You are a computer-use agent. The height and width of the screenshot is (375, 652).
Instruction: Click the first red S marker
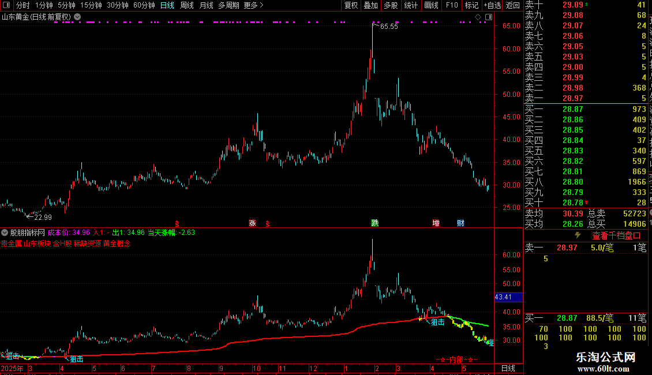(x=177, y=224)
